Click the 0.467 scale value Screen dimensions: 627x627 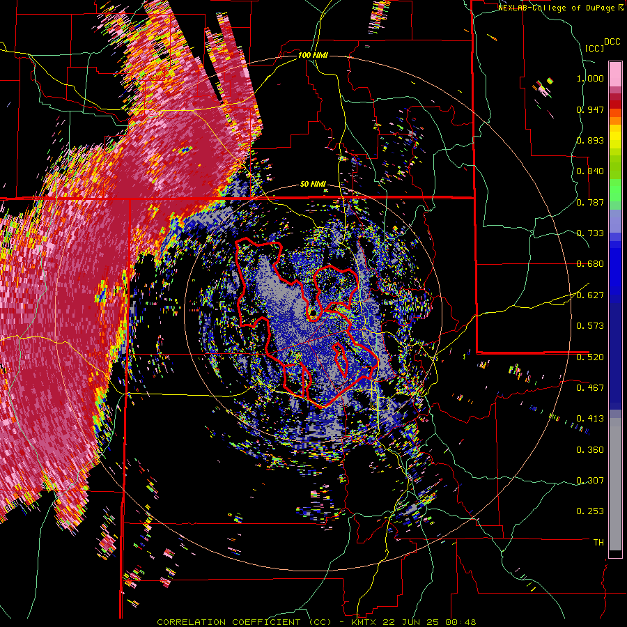click(x=590, y=388)
